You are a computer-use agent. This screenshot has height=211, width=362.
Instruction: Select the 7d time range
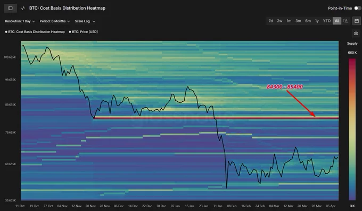coord(270,21)
